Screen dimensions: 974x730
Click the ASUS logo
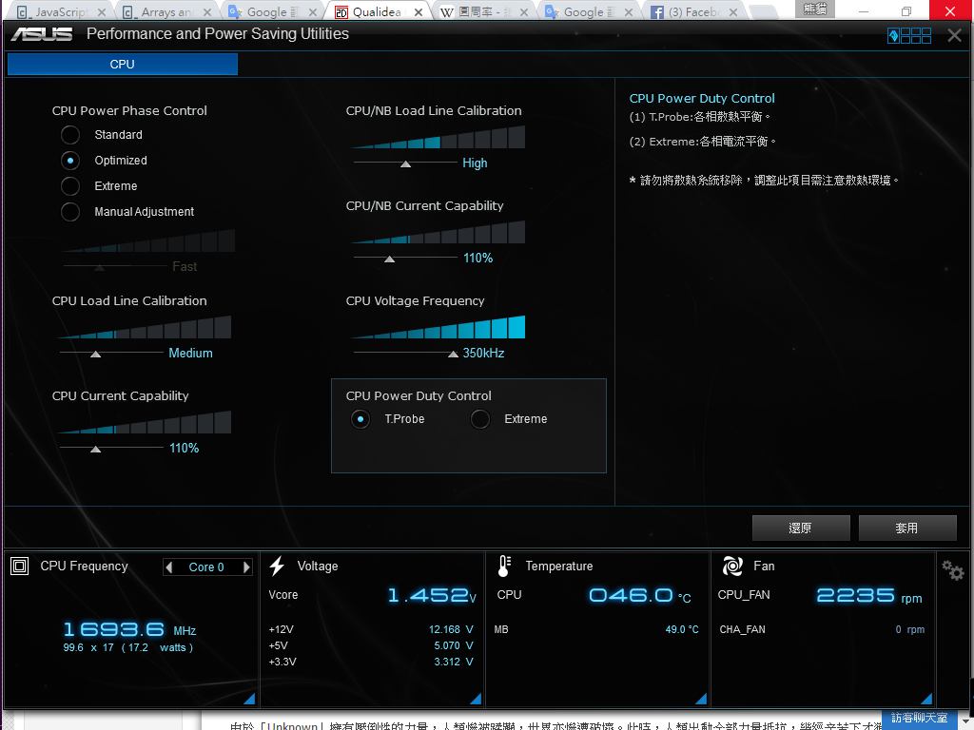pos(42,34)
